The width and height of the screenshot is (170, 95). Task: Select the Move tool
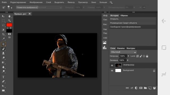3,16
